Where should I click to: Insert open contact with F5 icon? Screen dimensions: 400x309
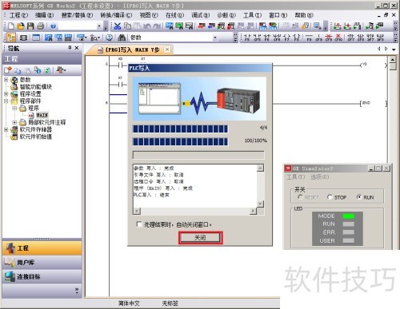247,38
